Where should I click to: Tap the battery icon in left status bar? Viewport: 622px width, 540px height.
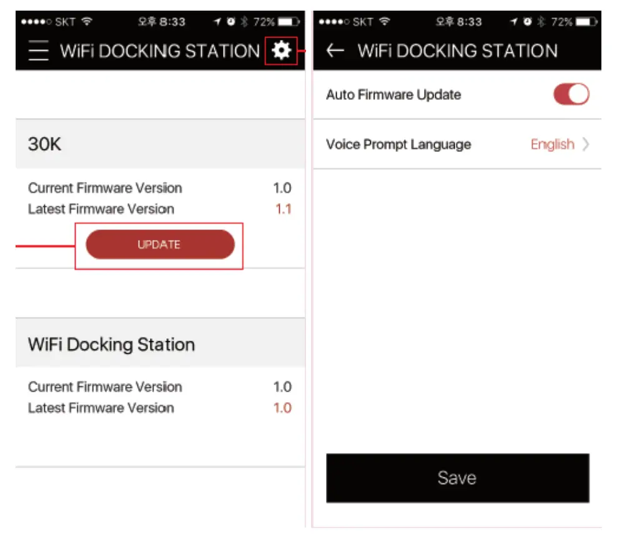coord(288,22)
